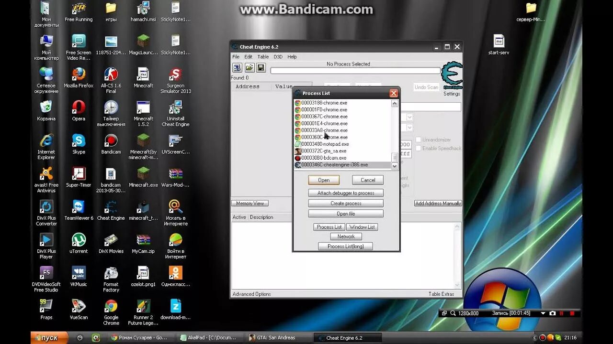Click the Open button in Process List
This screenshot has width=613, height=344.
pyautogui.click(x=324, y=180)
